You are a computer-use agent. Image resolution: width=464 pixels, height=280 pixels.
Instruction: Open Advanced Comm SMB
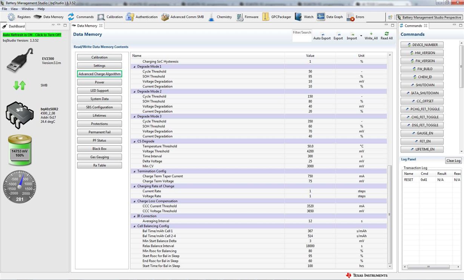182,17
